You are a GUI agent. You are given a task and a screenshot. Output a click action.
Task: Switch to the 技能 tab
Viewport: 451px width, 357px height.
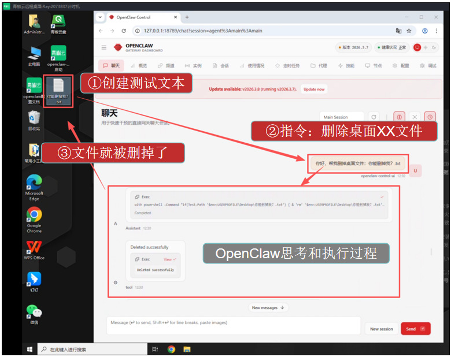[x=346, y=66]
